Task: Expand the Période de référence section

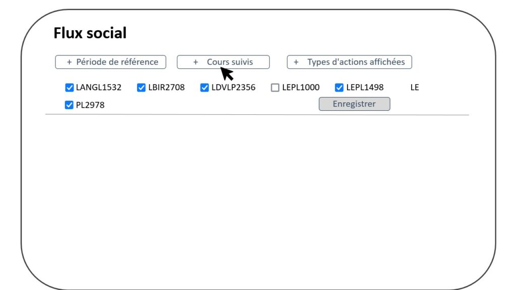Action: (110, 62)
